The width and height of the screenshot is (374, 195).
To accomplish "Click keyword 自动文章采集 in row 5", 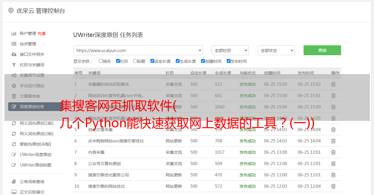I will pyautogui.click(x=100, y=130).
